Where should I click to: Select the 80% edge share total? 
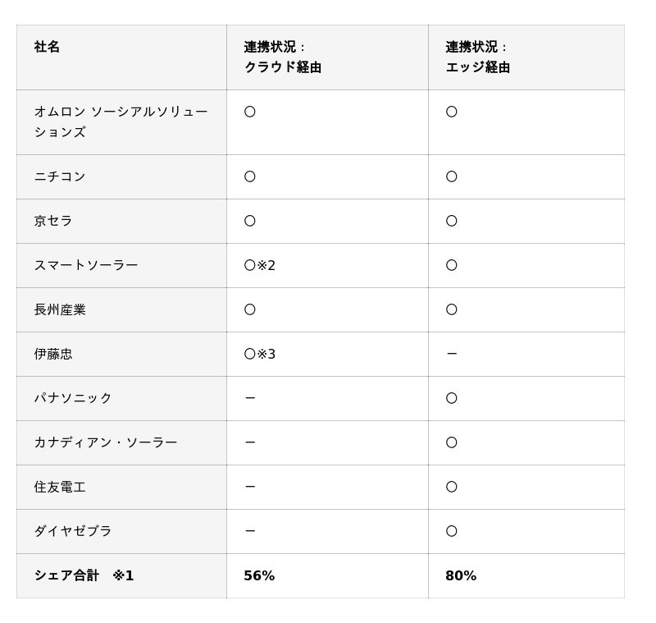tap(461, 575)
